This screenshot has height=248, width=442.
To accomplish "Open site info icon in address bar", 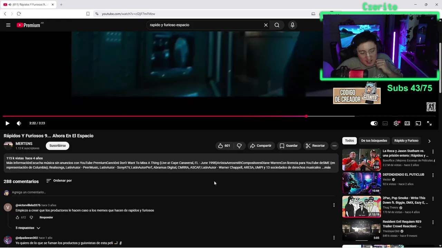I will [97, 14].
